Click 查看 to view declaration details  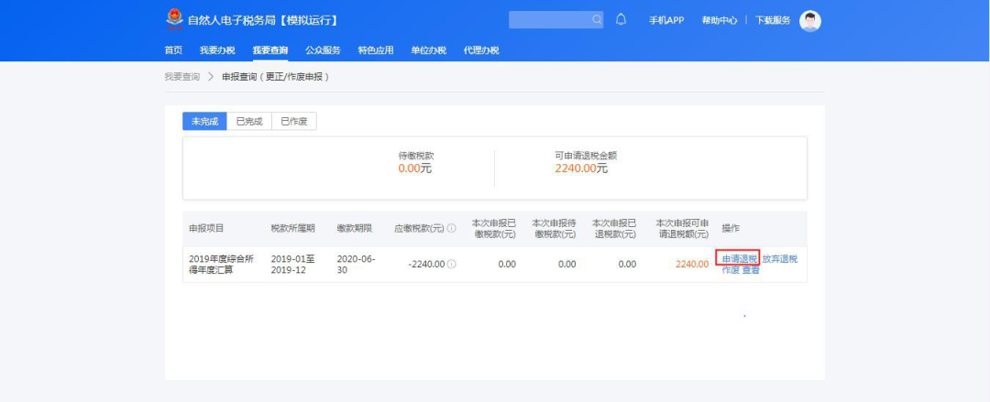tap(751, 270)
